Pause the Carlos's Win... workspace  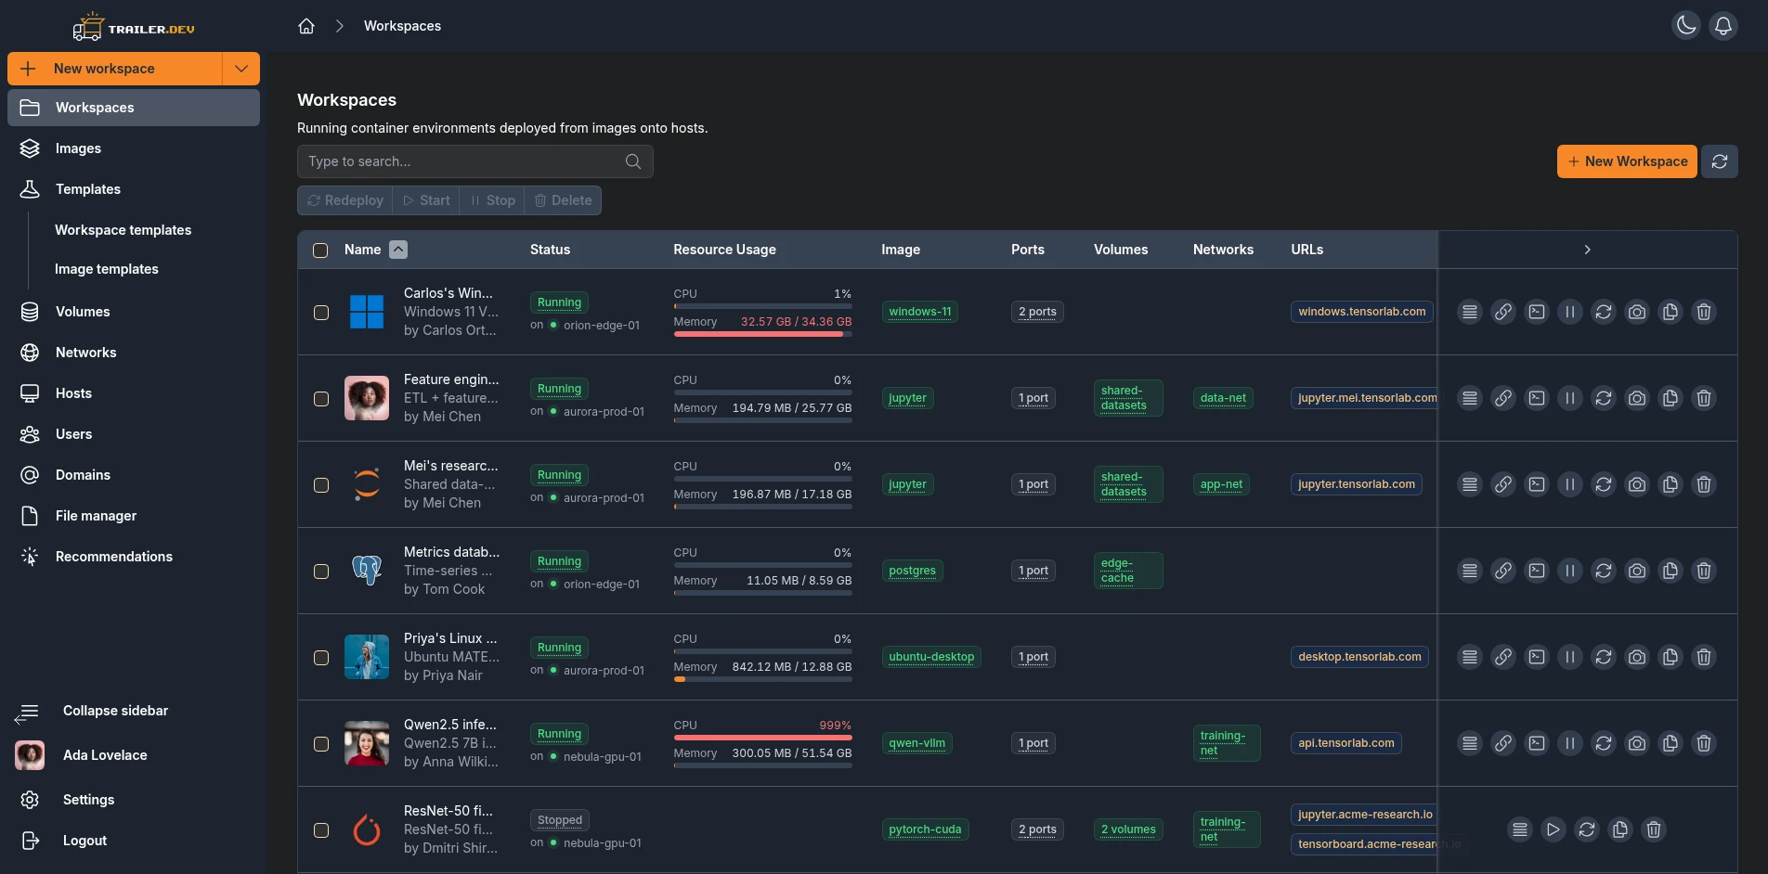[1570, 312]
